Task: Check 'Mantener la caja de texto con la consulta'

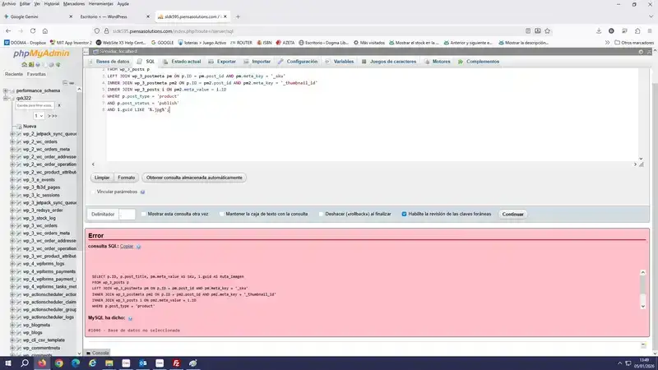Action: pos(222,214)
